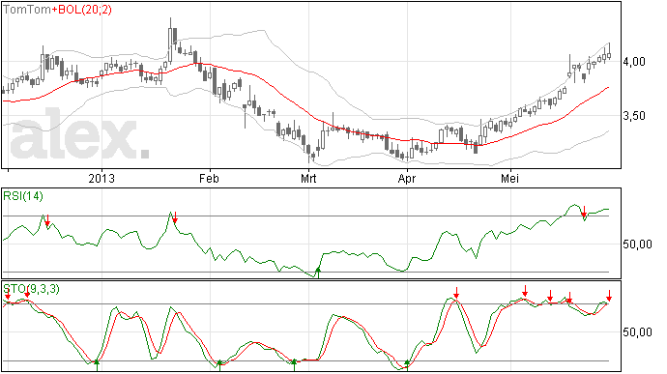Click the 3,50 price axis label
The image size is (667, 374).
click(634, 116)
